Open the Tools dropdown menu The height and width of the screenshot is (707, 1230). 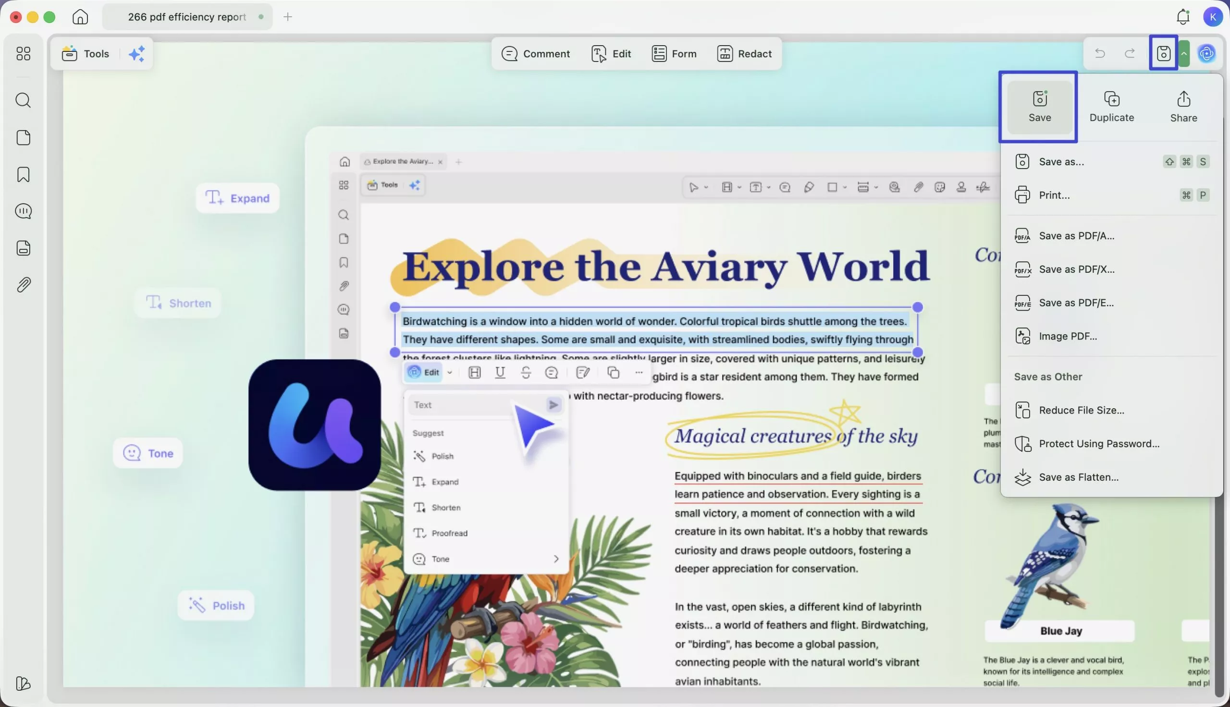pos(86,53)
